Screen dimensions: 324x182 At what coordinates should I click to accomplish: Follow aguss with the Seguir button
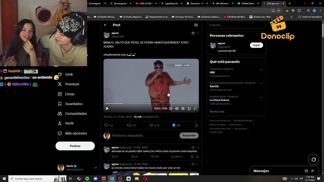[x=256, y=45]
